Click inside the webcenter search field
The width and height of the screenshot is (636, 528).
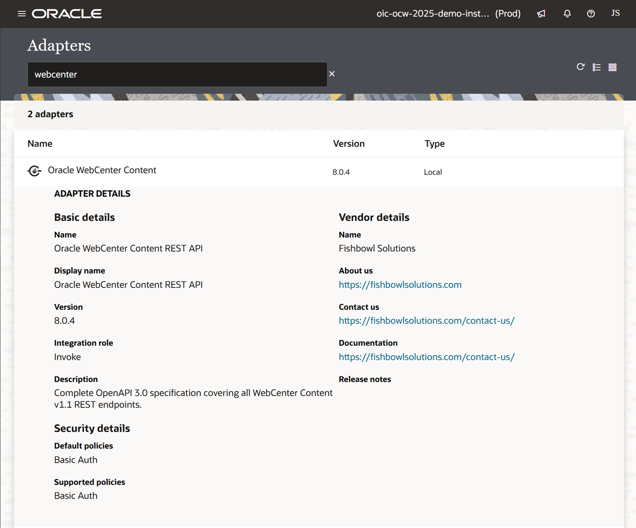point(178,74)
